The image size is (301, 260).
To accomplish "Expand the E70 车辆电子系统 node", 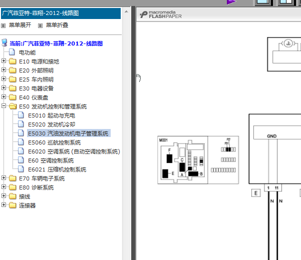I will (x=4, y=178).
